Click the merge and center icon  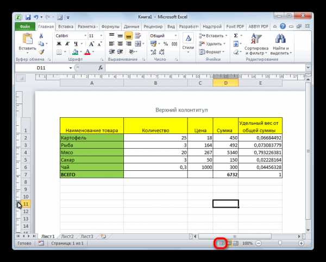[138, 44]
